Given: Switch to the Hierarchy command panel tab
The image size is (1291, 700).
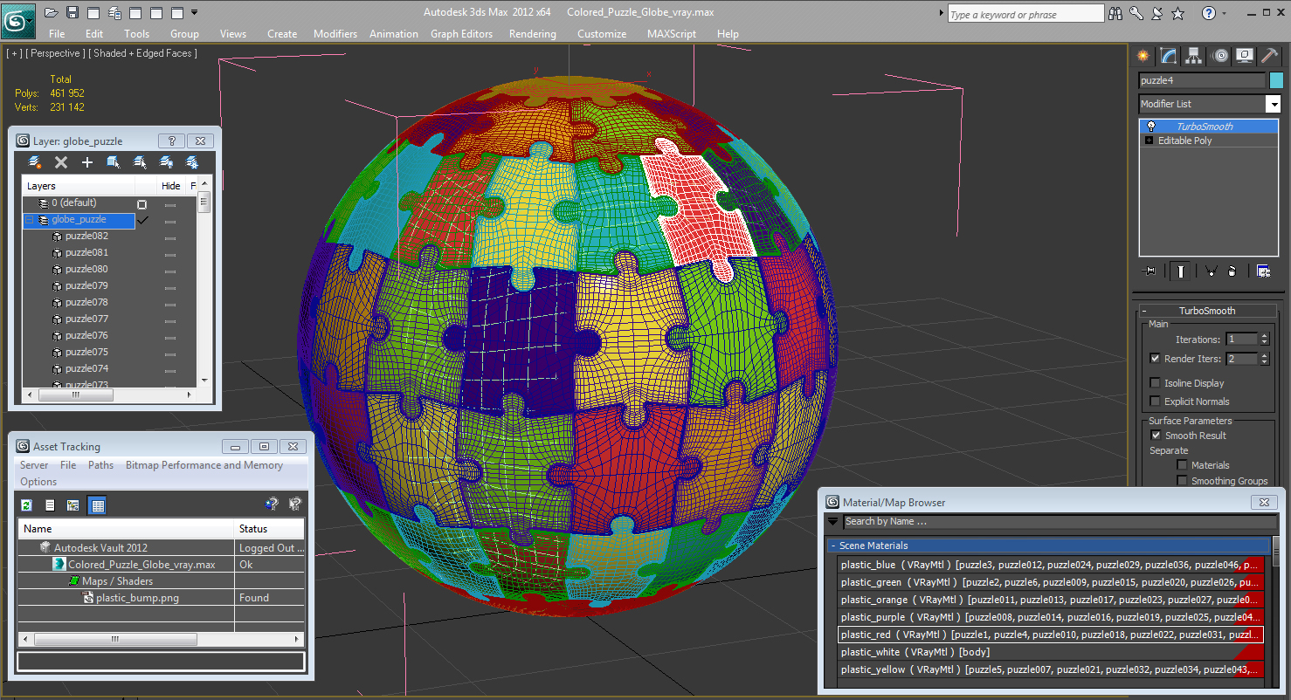Looking at the screenshot, I should 1194,56.
